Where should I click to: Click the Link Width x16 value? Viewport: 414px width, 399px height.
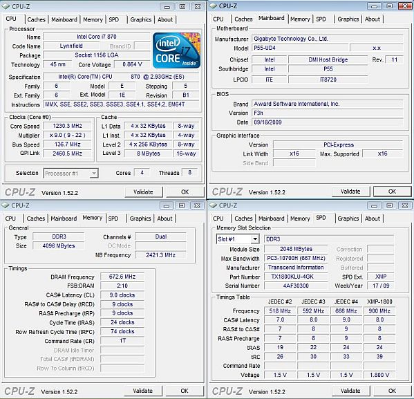pyautogui.click(x=294, y=154)
